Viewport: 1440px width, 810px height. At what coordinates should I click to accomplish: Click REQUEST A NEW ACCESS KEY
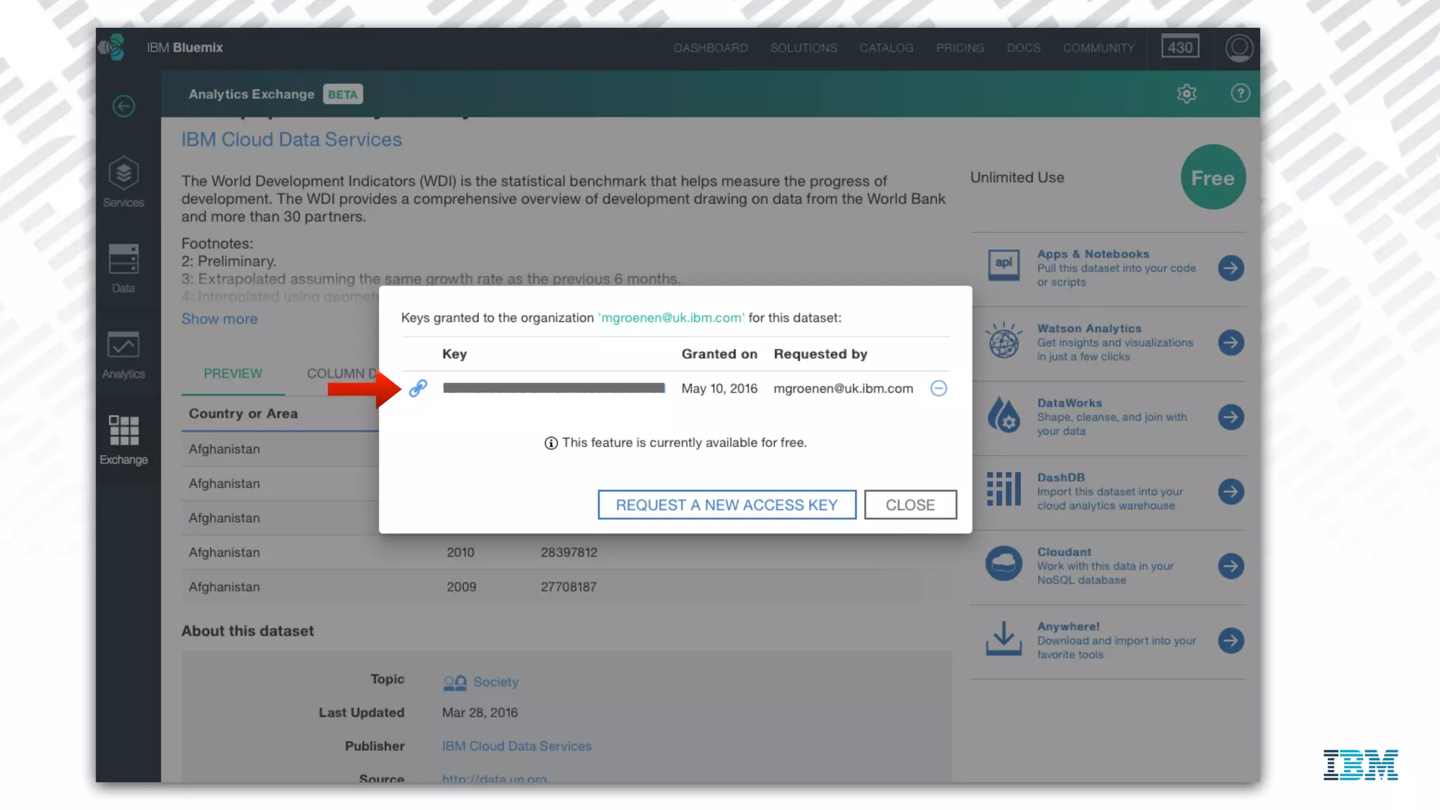pos(726,505)
